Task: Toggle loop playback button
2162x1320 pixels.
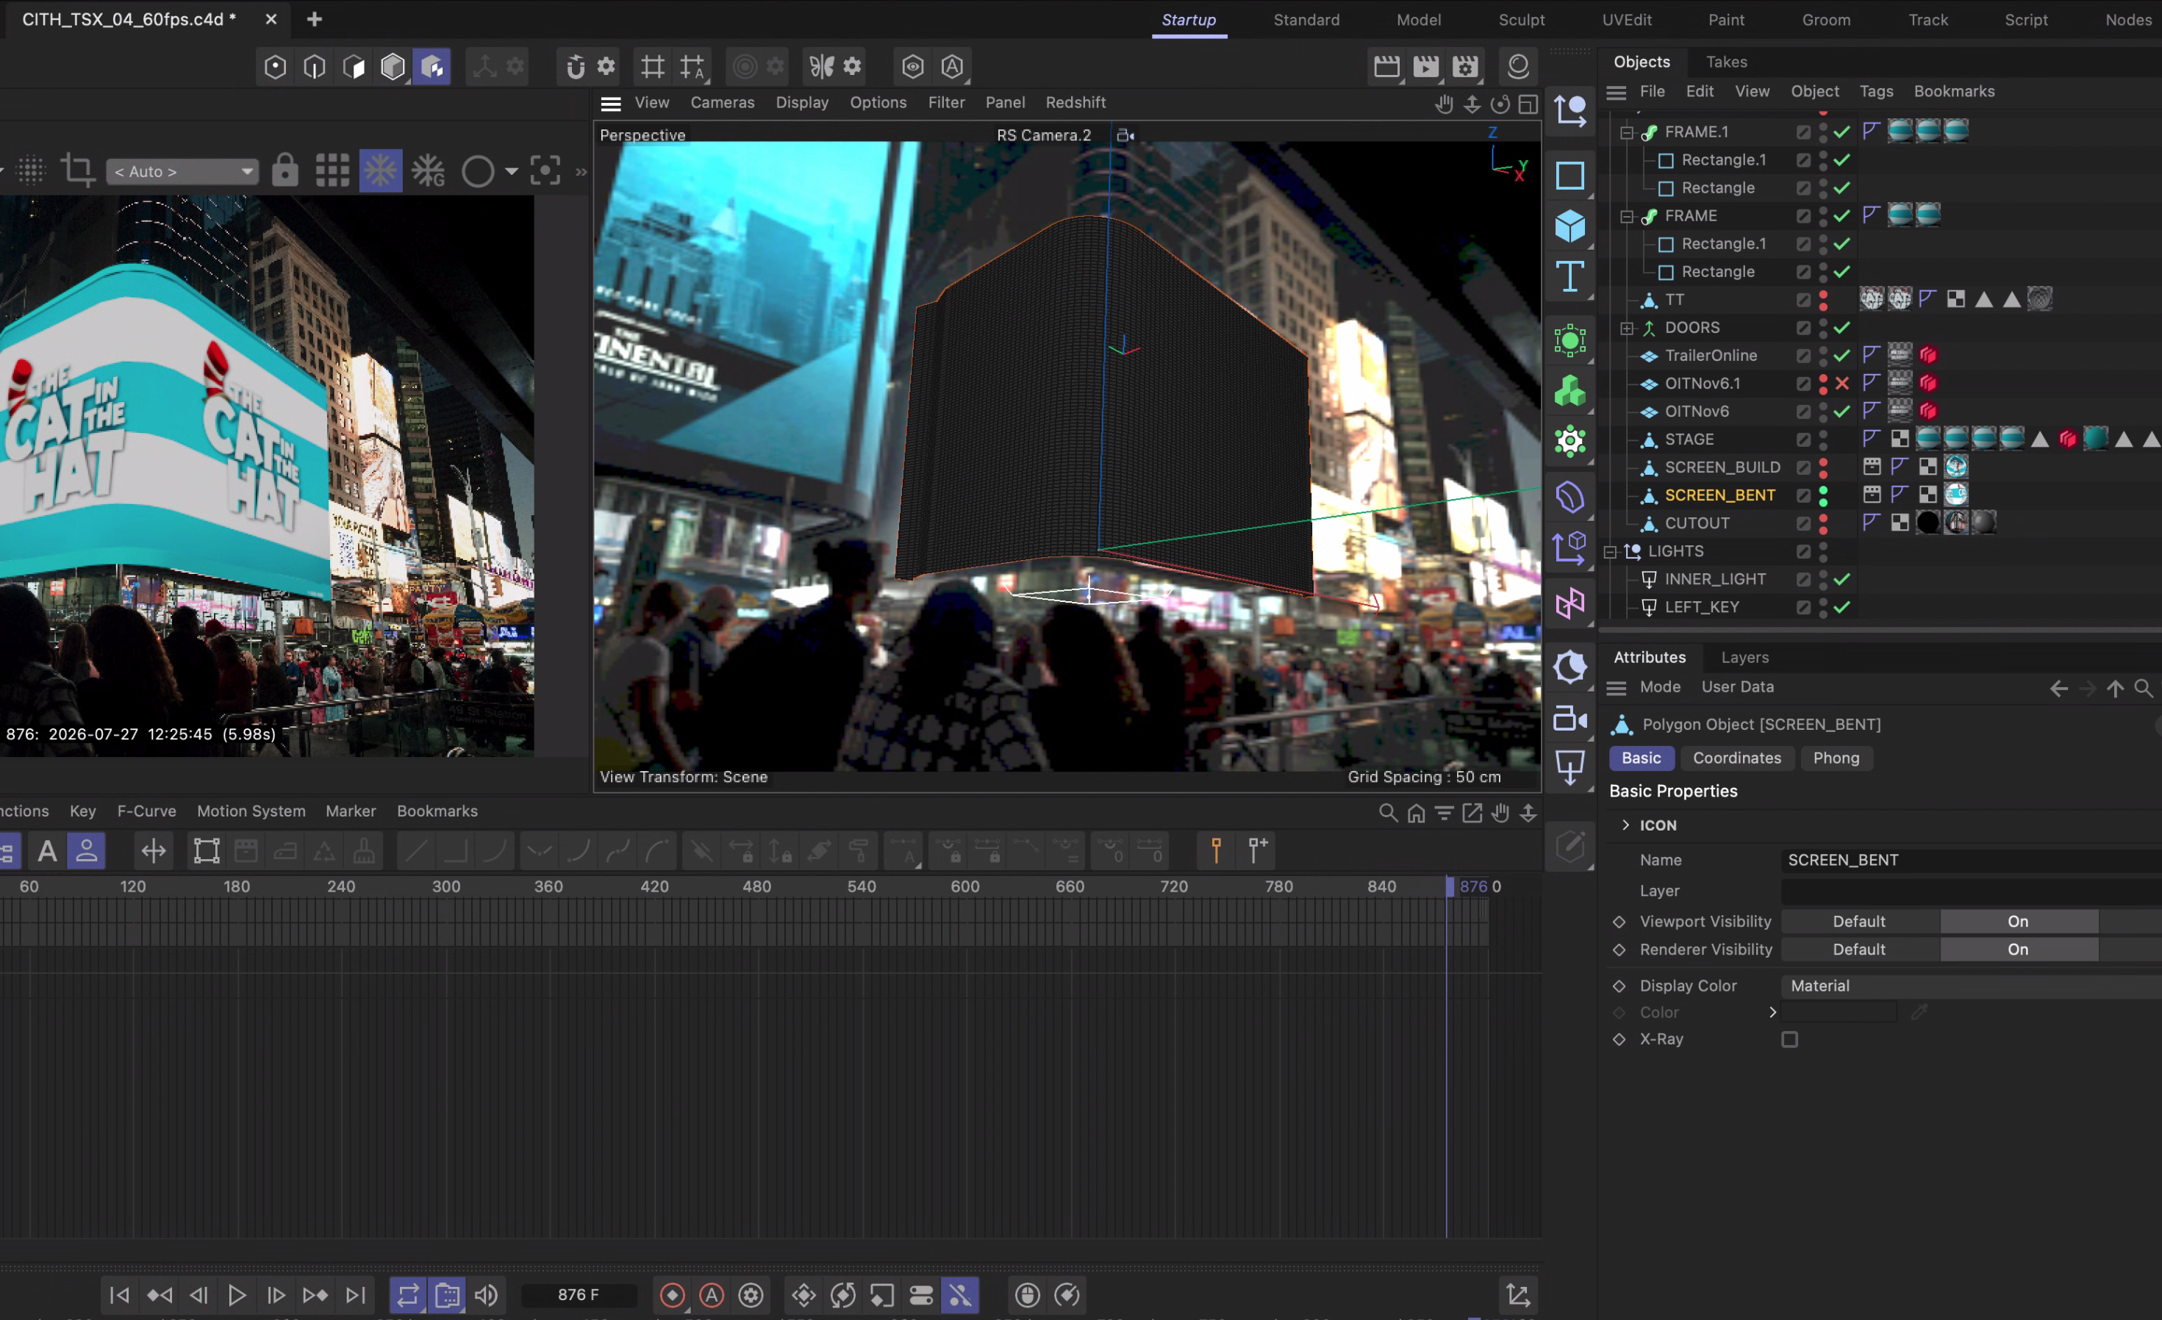Action: pyautogui.click(x=408, y=1294)
